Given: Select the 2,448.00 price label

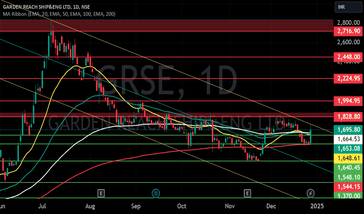Looking at the screenshot, I should tap(348, 57).
